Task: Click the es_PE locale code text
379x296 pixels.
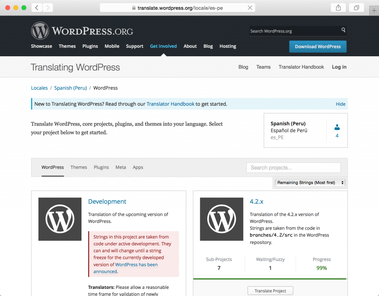Action: pos(277,137)
